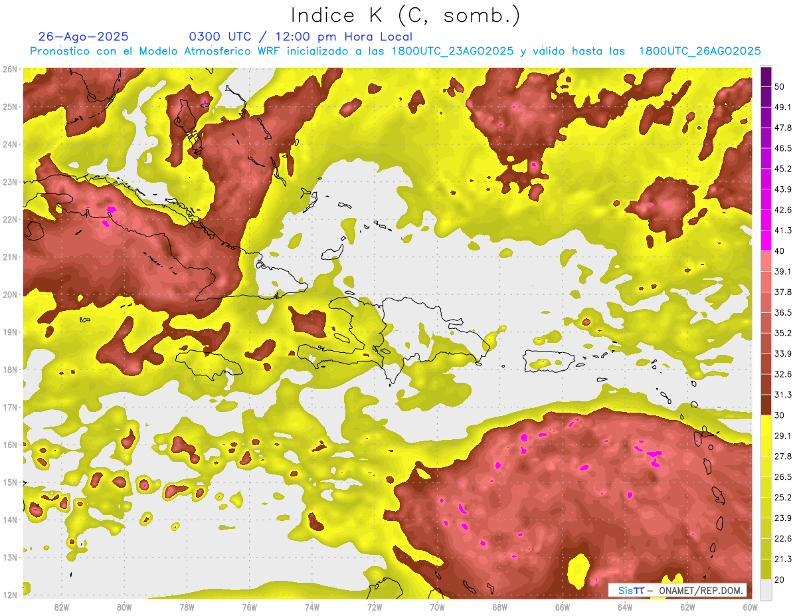Select the '16N' latitude label
The image size is (797, 616).
(10, 445)
